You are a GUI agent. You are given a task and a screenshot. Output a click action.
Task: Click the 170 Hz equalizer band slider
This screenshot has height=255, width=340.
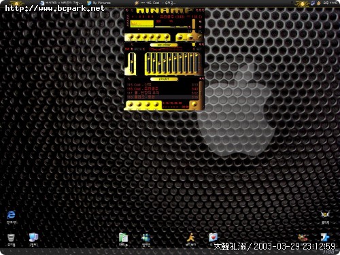(x=154, y=63)
